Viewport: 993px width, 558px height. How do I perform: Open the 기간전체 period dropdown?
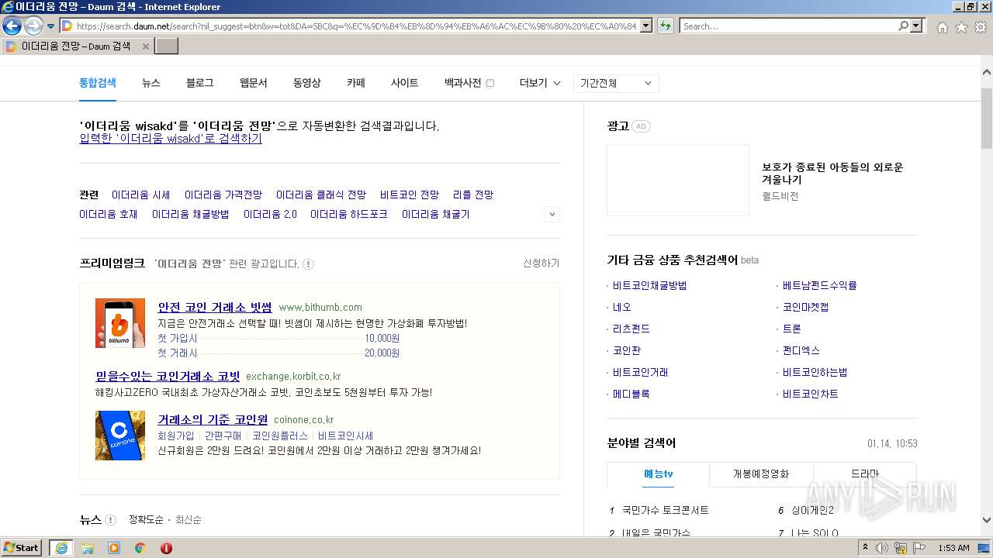click(x=616, y=83)
